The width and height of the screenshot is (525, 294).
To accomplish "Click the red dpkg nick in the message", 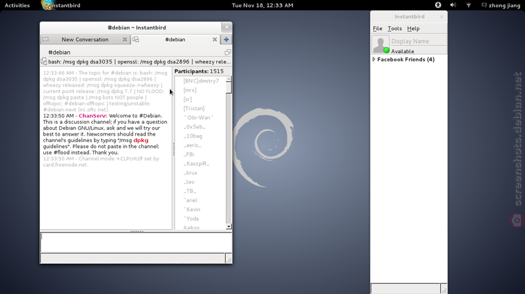I will 140,140.
